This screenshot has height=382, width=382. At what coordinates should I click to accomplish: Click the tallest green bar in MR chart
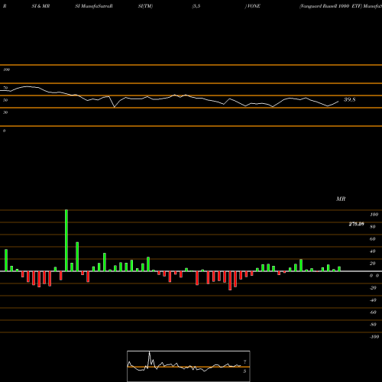(66, 241)
